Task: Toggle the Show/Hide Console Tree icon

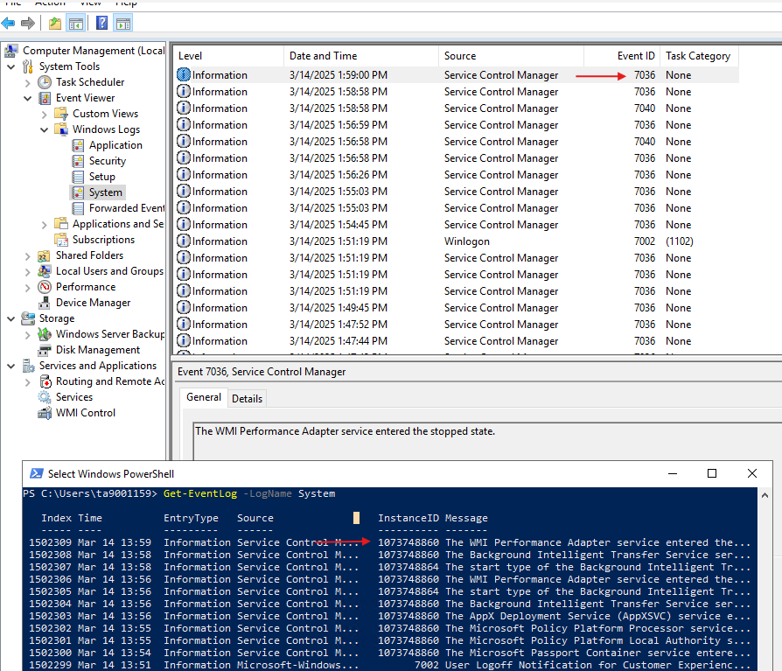Action: [76, 23]
